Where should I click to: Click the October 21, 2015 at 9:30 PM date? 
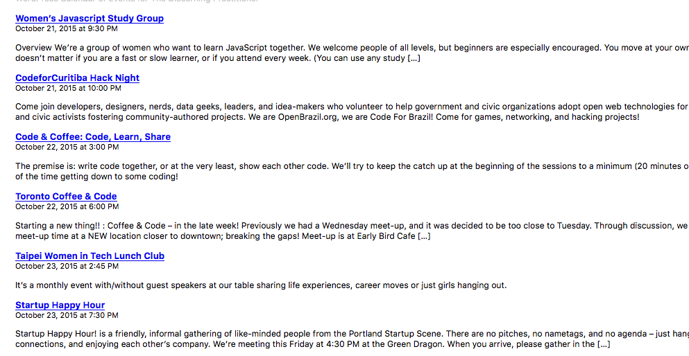pyautogui.click(x=67, y=29)
